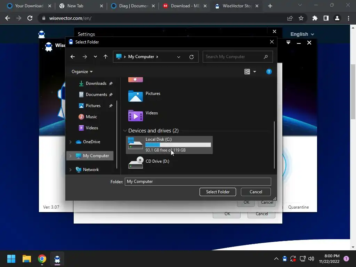Switch to WiseVector StopX browser tab
The height and width of the screenshot is (267, 356).
coord(236,6)
